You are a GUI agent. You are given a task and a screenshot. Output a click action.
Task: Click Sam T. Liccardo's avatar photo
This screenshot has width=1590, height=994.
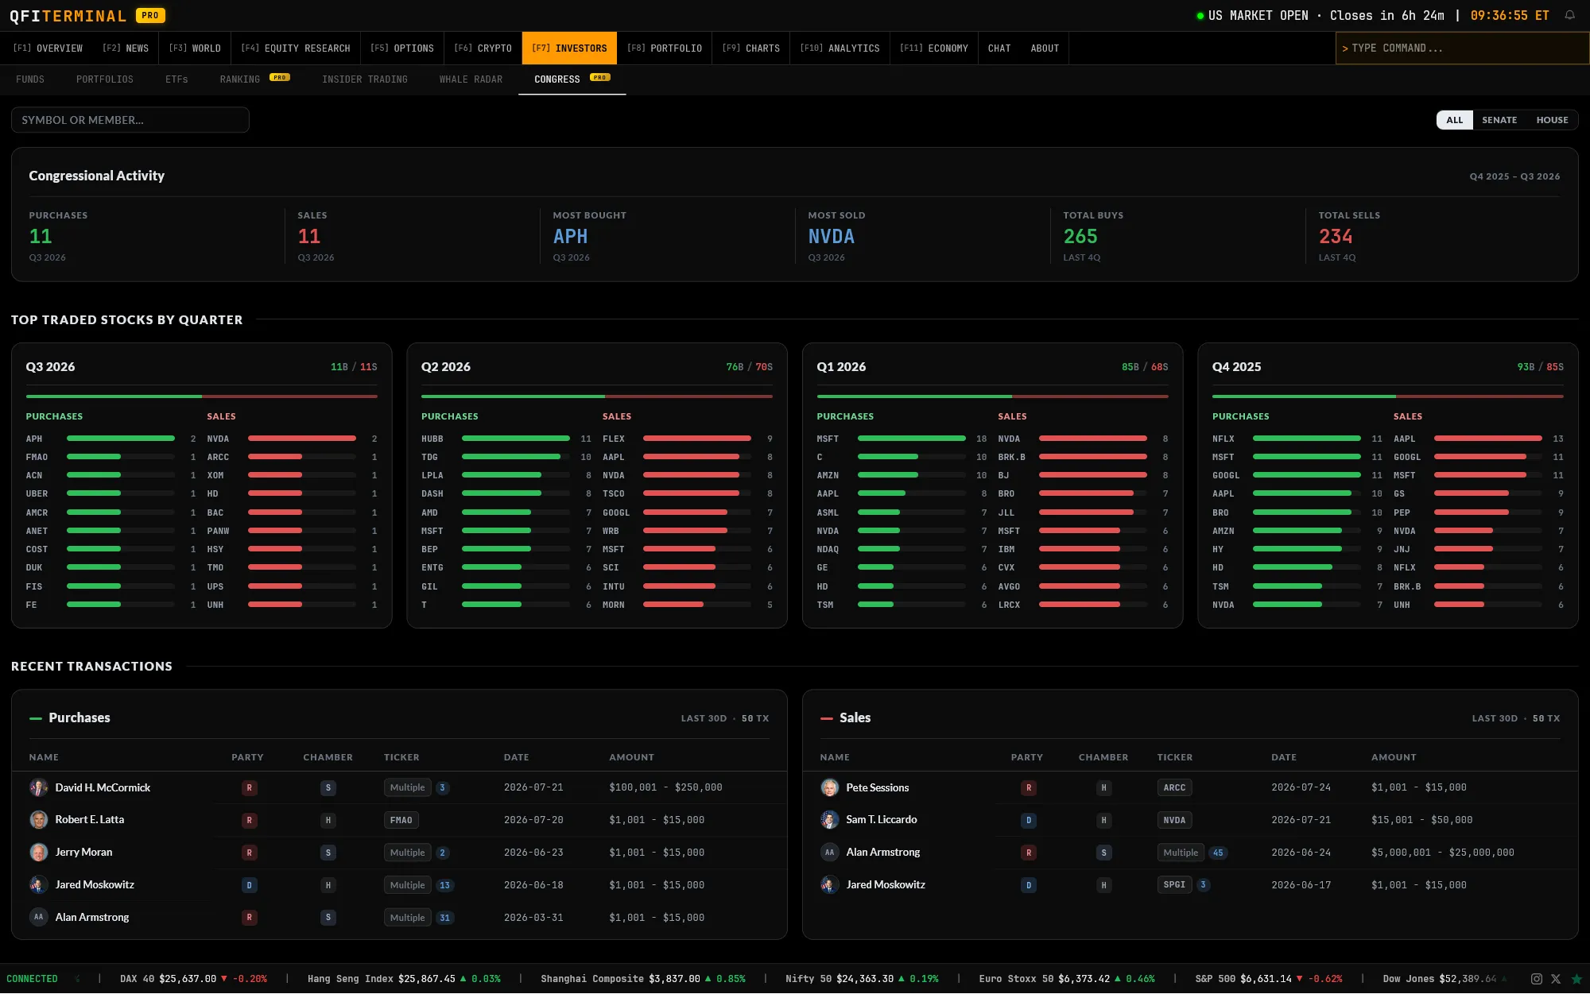[829, 820]
